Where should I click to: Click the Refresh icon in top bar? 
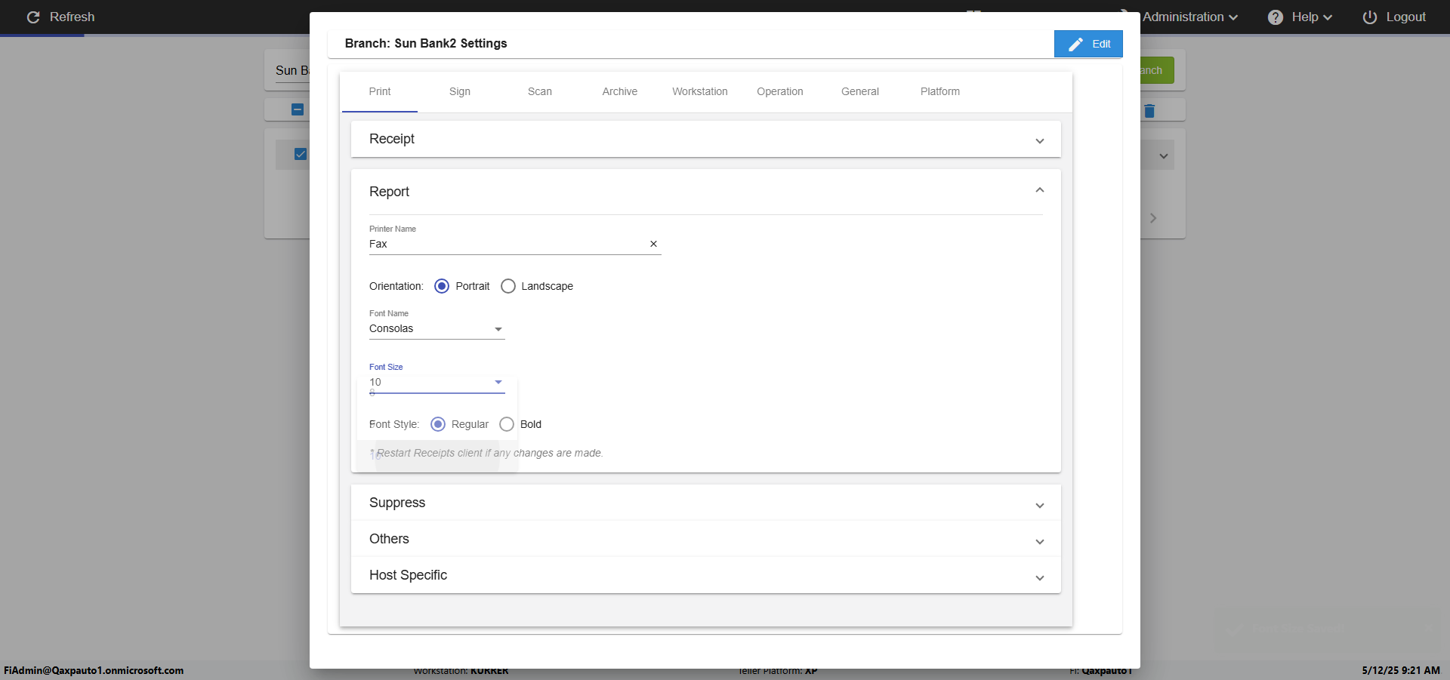click(33, 17)
